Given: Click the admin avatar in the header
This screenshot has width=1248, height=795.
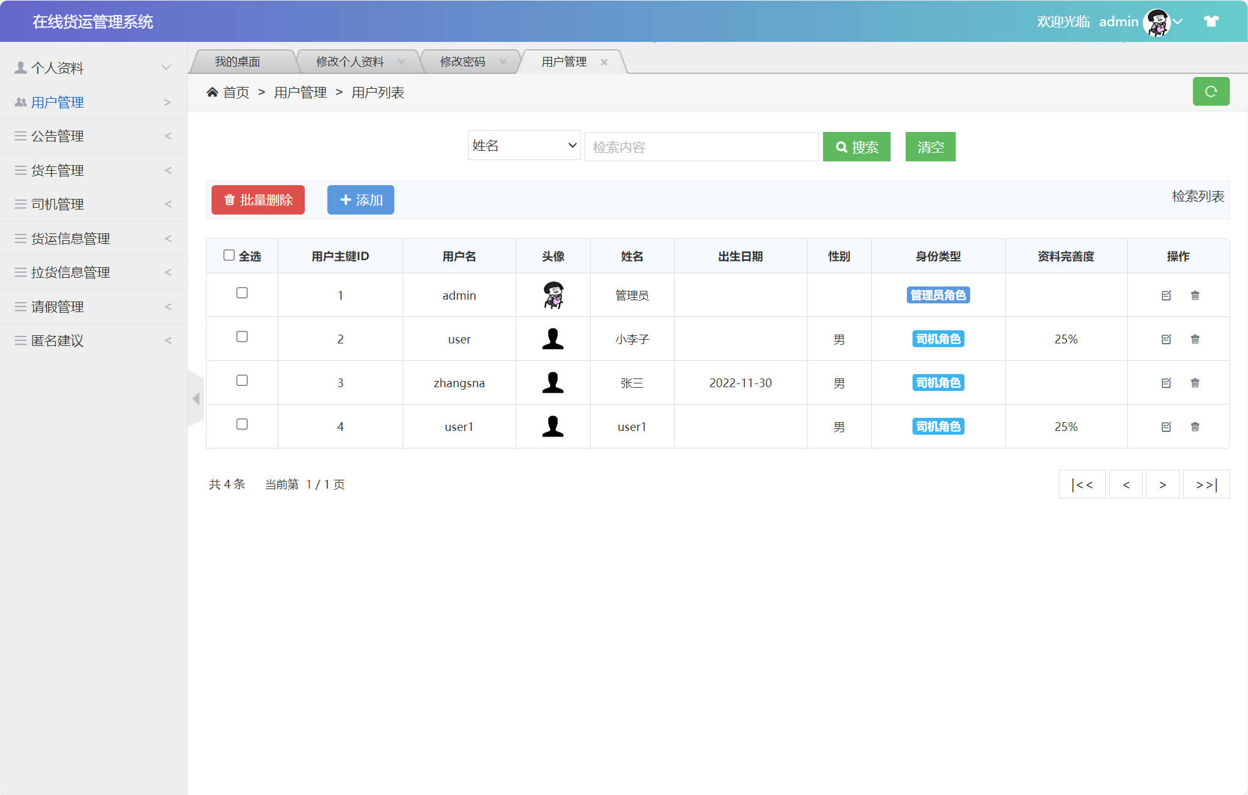Looking at the screenshot, I should pos(1157,21).
